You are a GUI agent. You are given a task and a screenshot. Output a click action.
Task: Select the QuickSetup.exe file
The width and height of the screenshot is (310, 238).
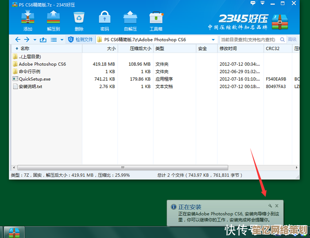pyautogui.click(x=35, y=79)
